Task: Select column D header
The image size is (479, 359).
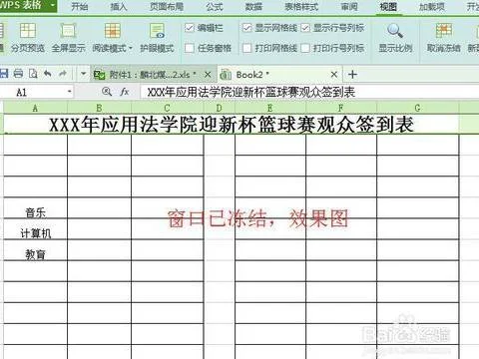Action: click(220, 108)
